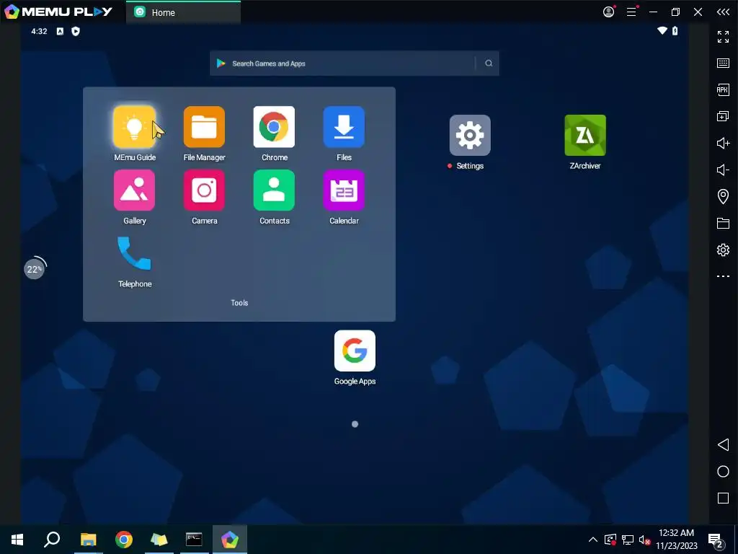Open the Files download app
738x554 pixels.
344,127
